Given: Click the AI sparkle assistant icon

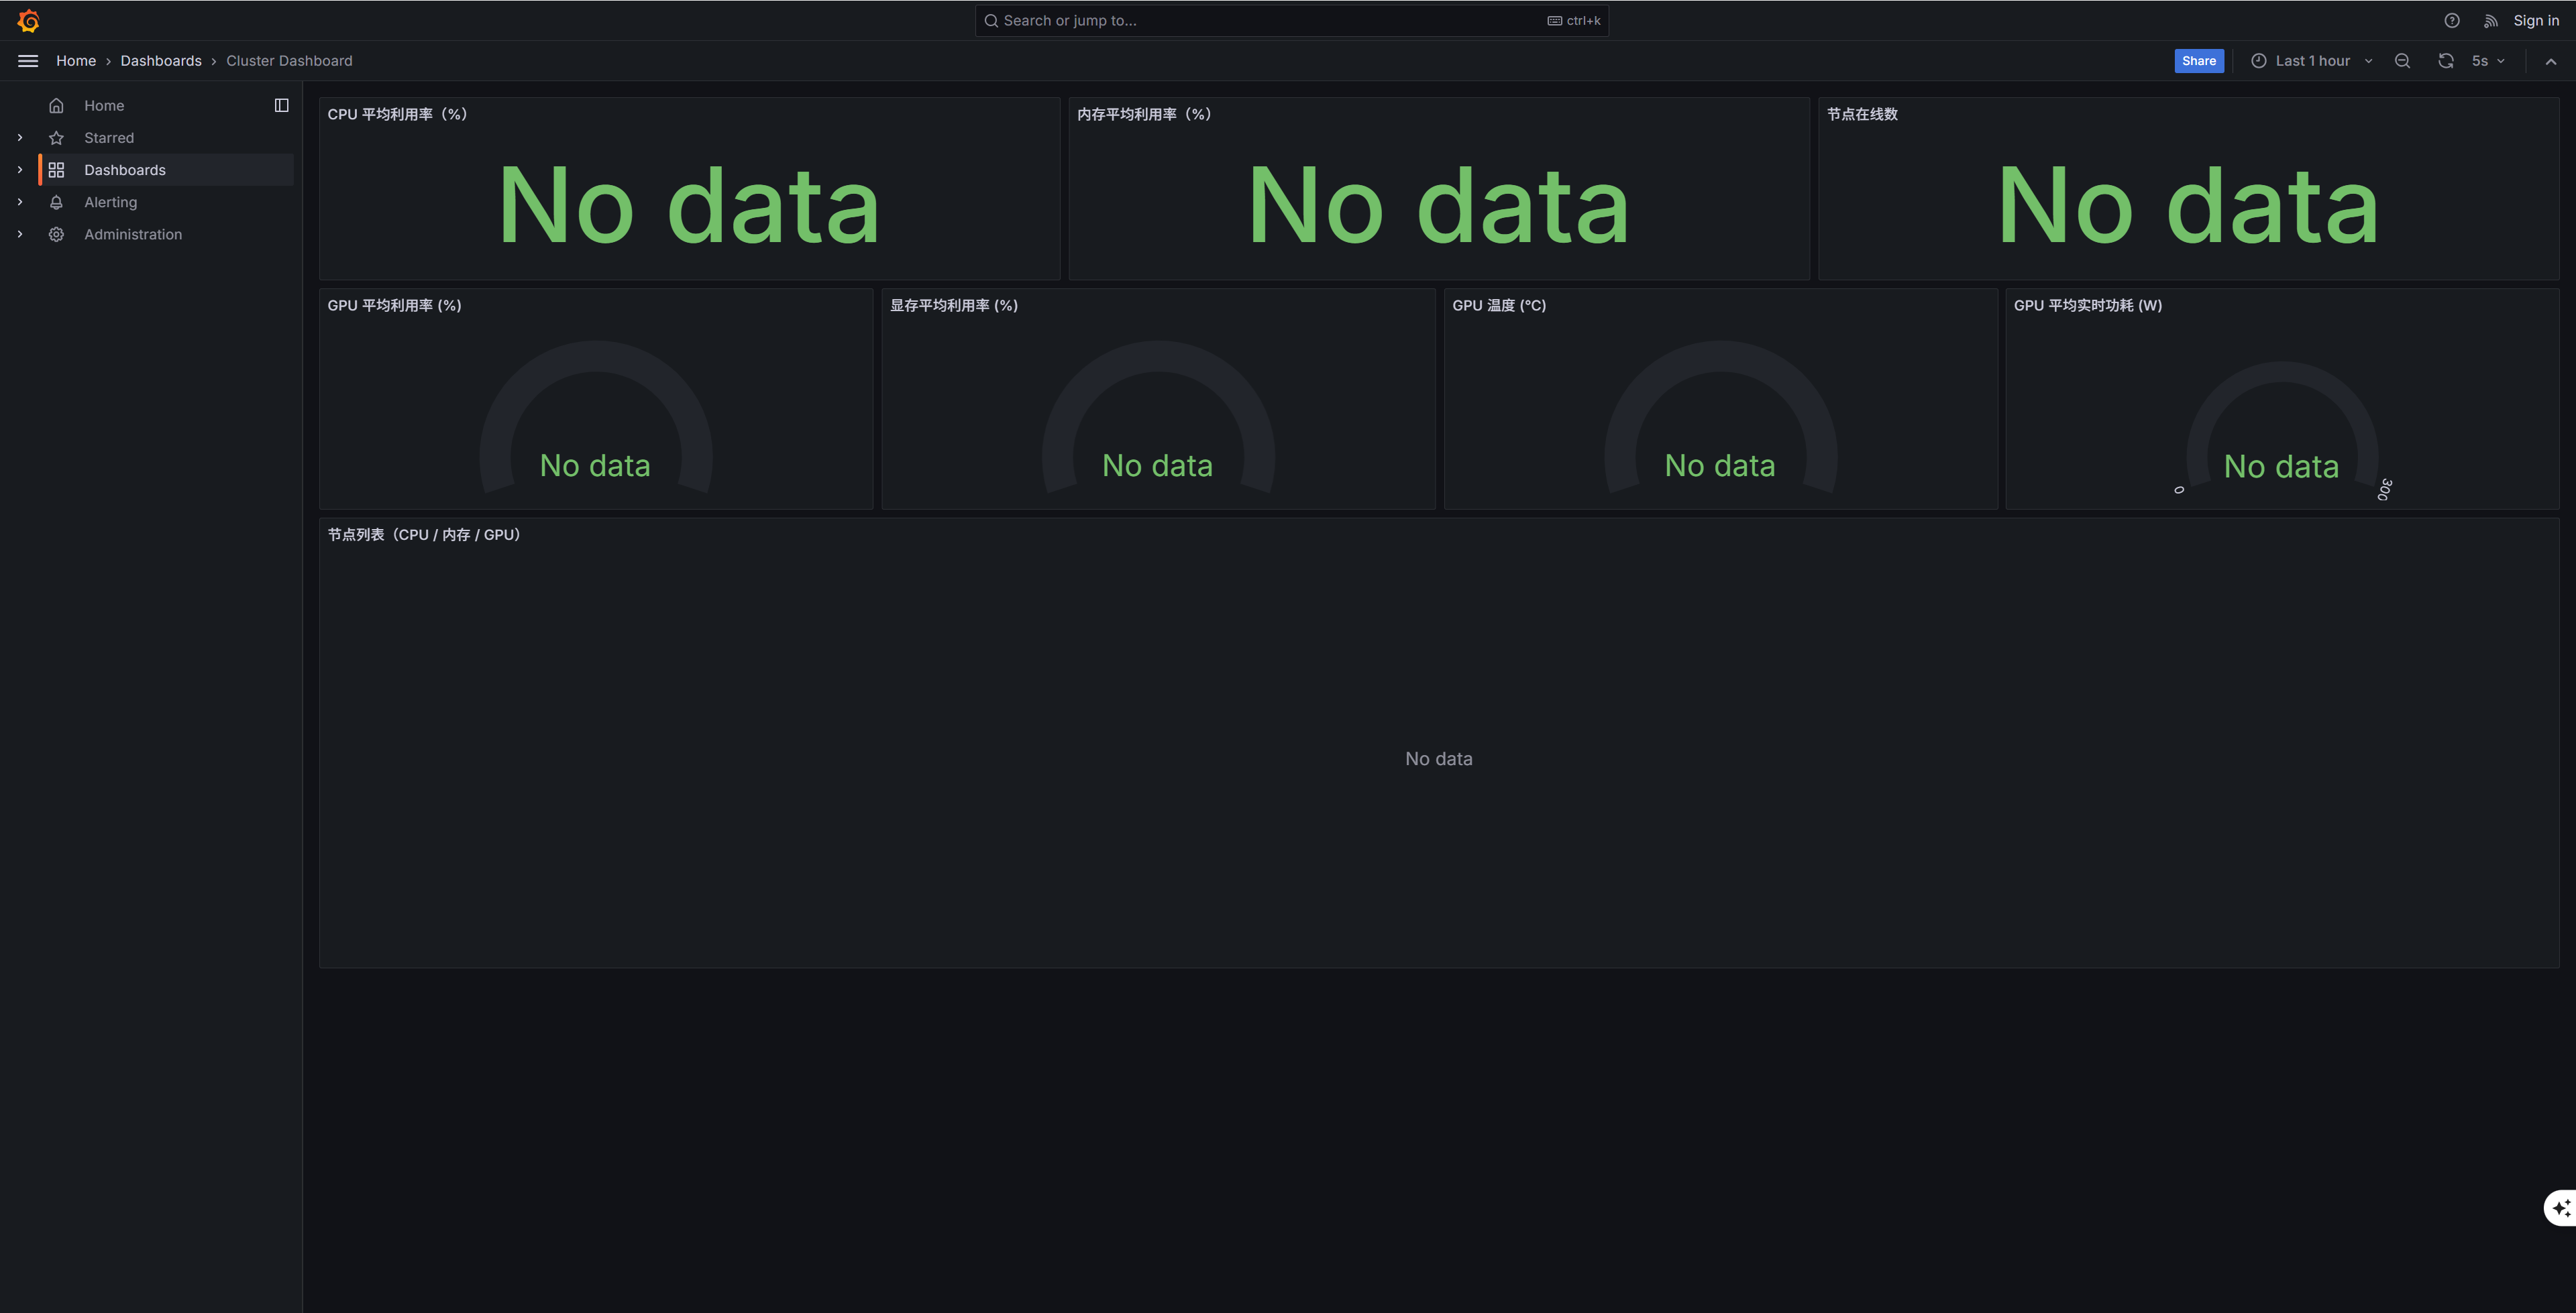Looking at the screenshot, I should (x=2560, y=1208).
